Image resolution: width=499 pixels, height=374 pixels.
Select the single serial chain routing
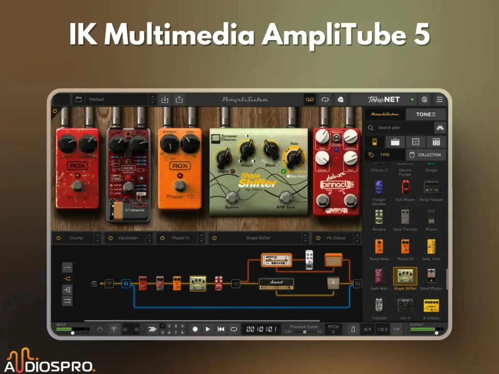pos(67,267)
